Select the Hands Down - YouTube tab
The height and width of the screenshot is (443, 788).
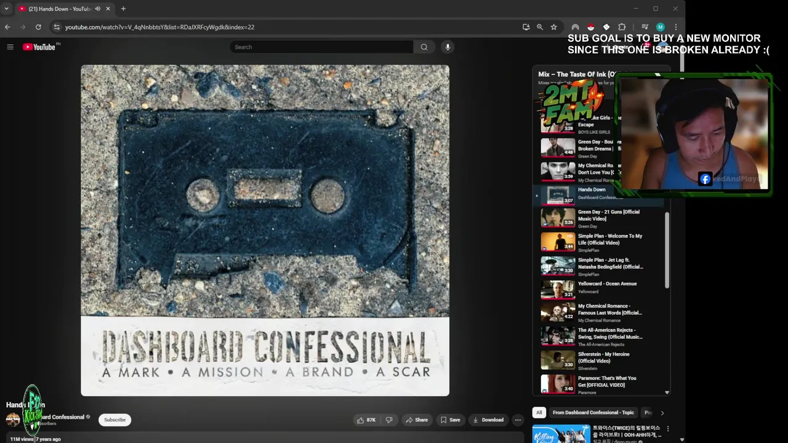pyautogui.click(x=59, y=9)
